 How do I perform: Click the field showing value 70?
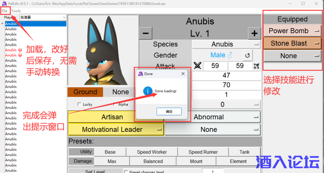click(226, 85)
